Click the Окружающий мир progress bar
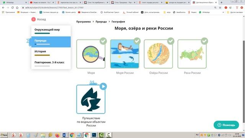The image size is (245, 138). (42, 33)
